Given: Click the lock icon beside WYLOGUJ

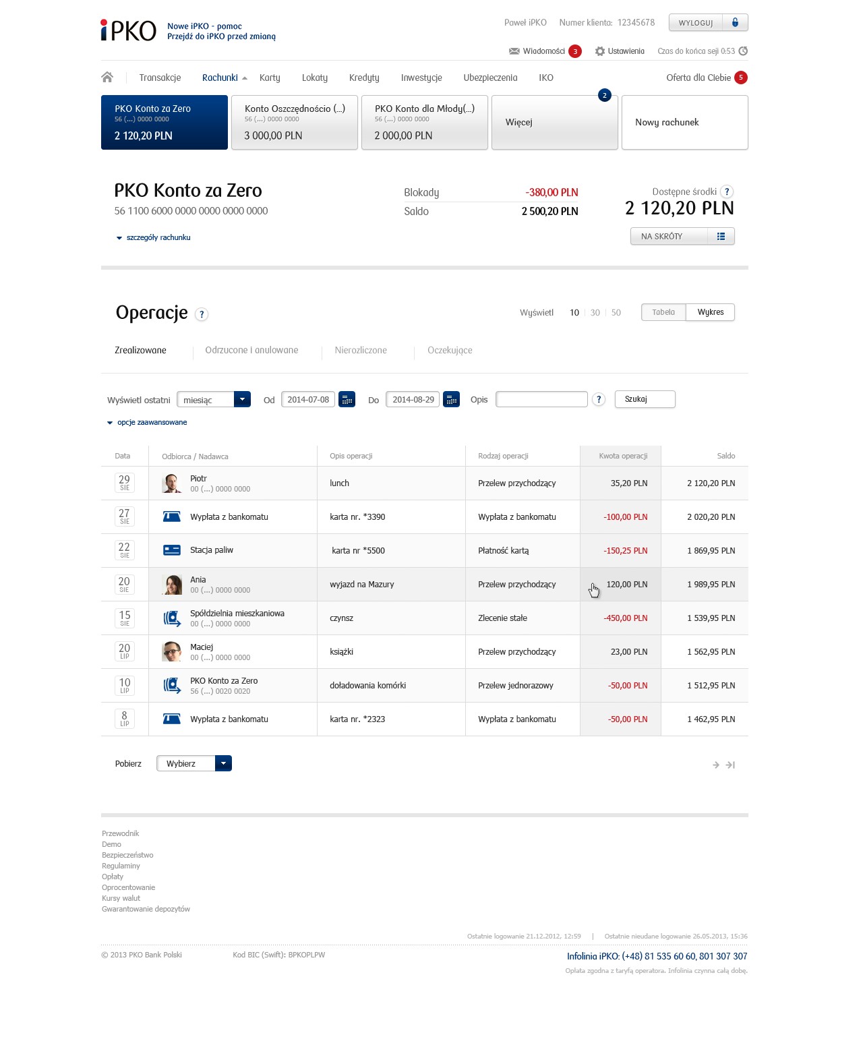Looking at the screenshot, I should coord(735,22).
